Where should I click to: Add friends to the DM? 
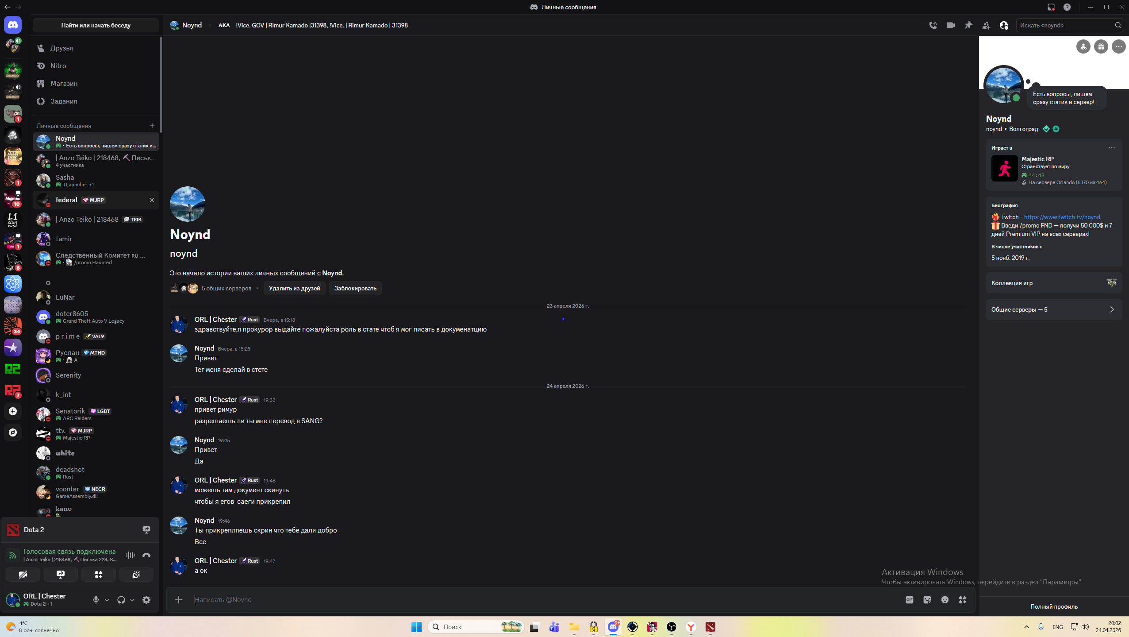tap(986, 25)
